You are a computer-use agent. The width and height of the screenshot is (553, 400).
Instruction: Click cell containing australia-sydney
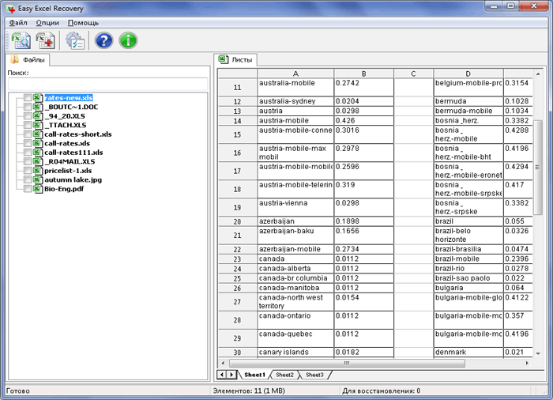coord(295,101)
